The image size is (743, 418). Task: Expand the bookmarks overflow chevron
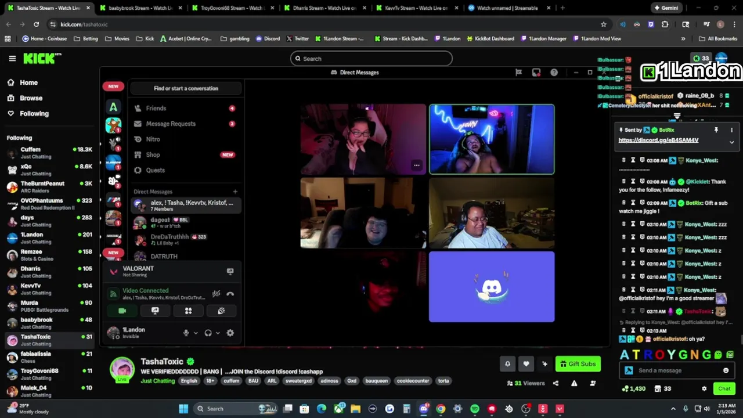(x=683, y=39)
